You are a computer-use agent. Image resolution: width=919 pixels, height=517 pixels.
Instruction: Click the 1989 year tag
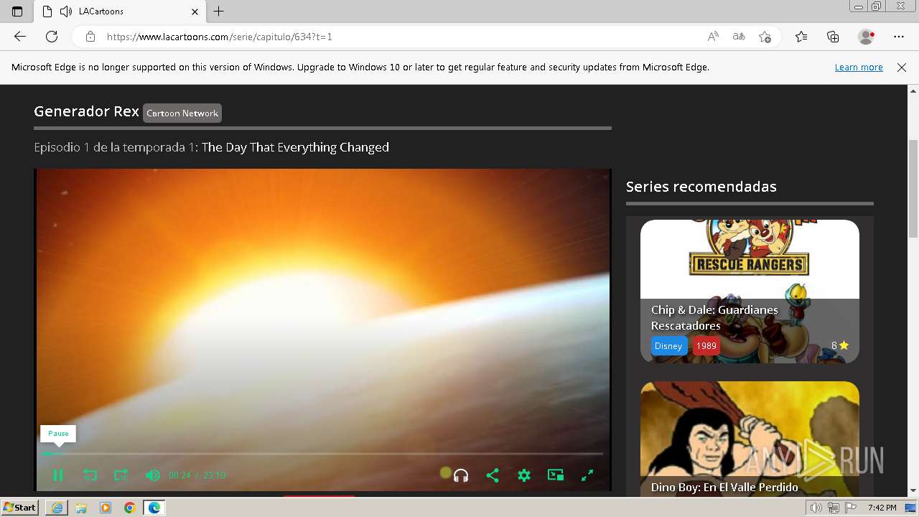pos(706,346)
